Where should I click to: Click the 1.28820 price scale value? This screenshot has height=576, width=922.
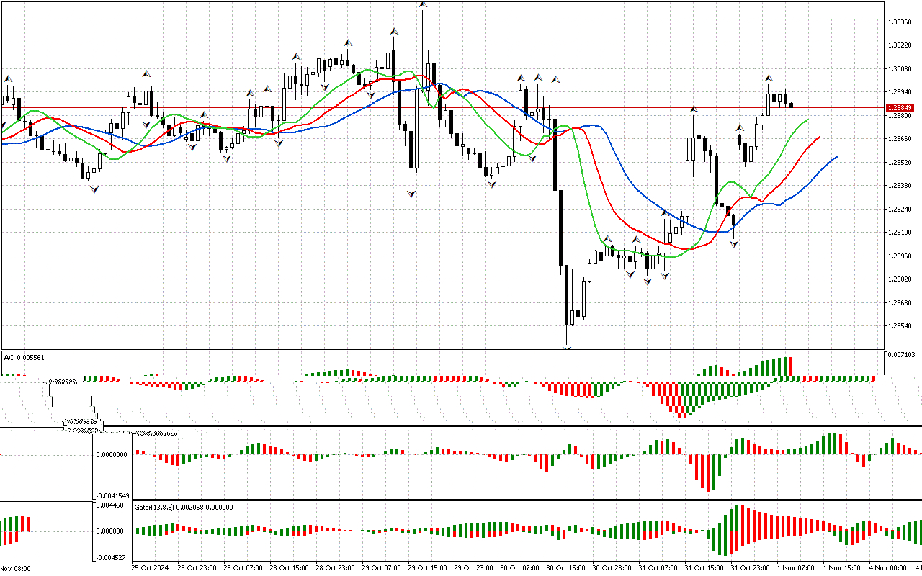click(901, 279)
